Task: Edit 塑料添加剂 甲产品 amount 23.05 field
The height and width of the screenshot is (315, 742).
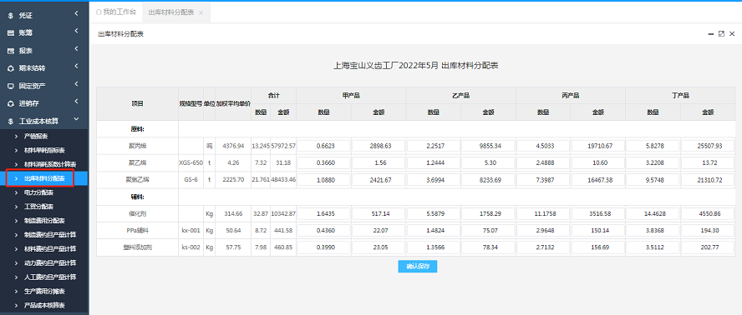Action: 379,248
